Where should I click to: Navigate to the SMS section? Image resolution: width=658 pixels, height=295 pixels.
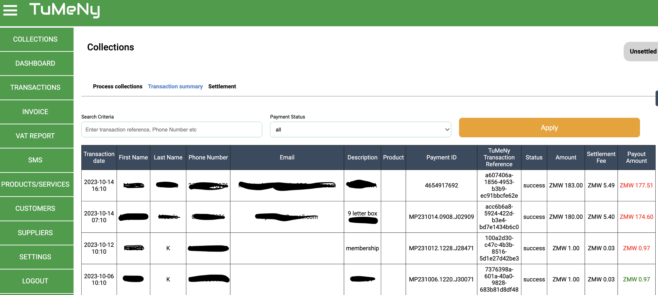point(35,160)
